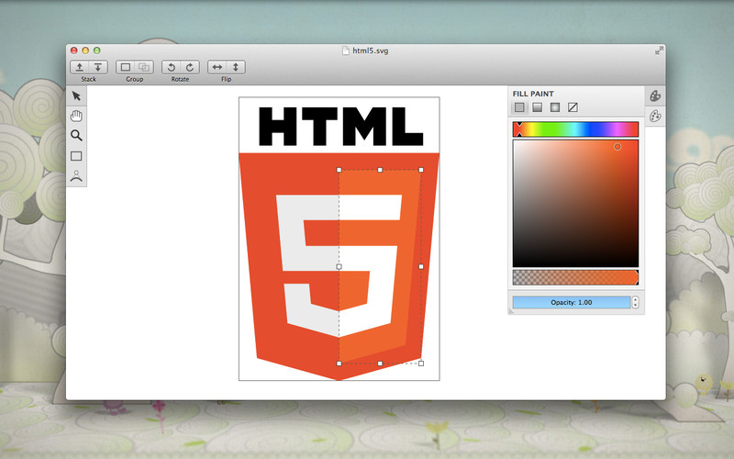Click the Stack toolbar label
This screenshot has height=459, width=734.
(88, 79)
